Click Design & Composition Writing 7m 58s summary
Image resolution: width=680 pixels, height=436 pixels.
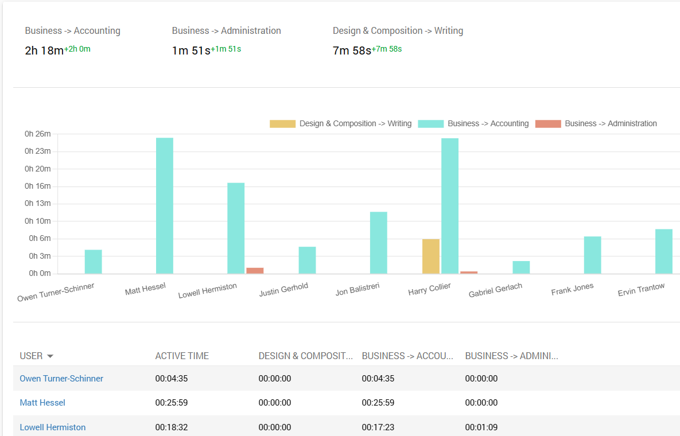point(352,50)
